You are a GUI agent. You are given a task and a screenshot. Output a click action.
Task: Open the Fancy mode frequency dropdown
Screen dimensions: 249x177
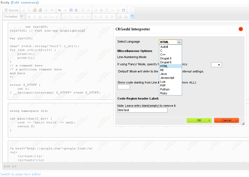click(x=216, y=65)
